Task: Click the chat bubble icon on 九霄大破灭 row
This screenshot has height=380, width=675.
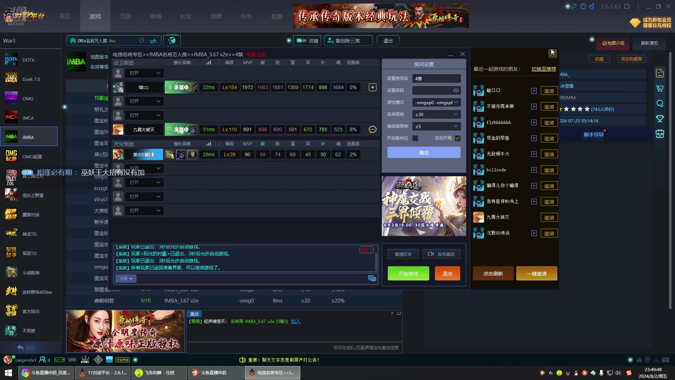Action: coord(372,129)
